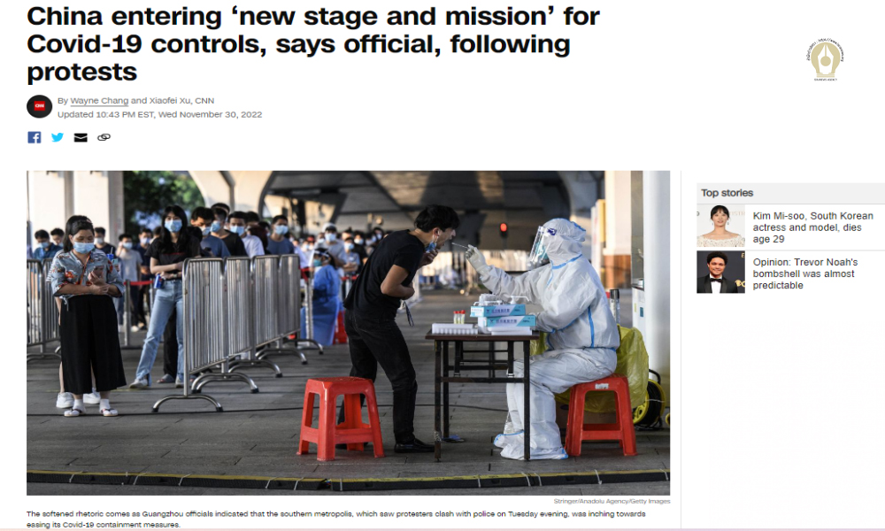
Task: Open Kim Mi-soo story headline
Action: tap(812, 227)
